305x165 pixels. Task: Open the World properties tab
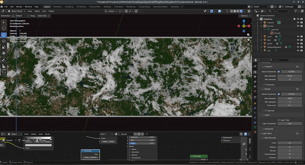click(255, 91)
